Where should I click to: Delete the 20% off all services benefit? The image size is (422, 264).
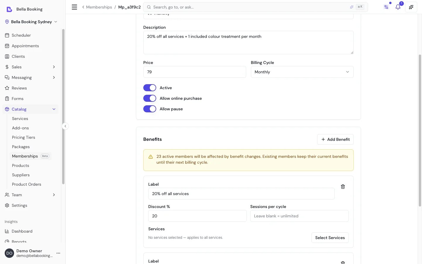click(x=343, y=187)
